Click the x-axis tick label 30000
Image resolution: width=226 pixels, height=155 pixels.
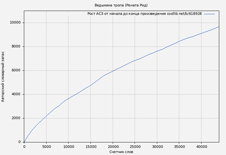pyautogui.click(x=157, y=146)
